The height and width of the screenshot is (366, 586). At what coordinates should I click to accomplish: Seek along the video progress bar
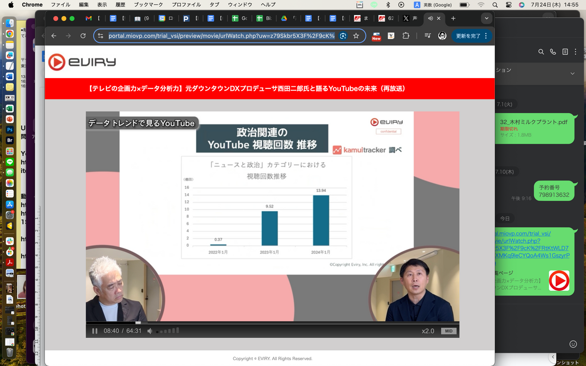pos(272,323)
